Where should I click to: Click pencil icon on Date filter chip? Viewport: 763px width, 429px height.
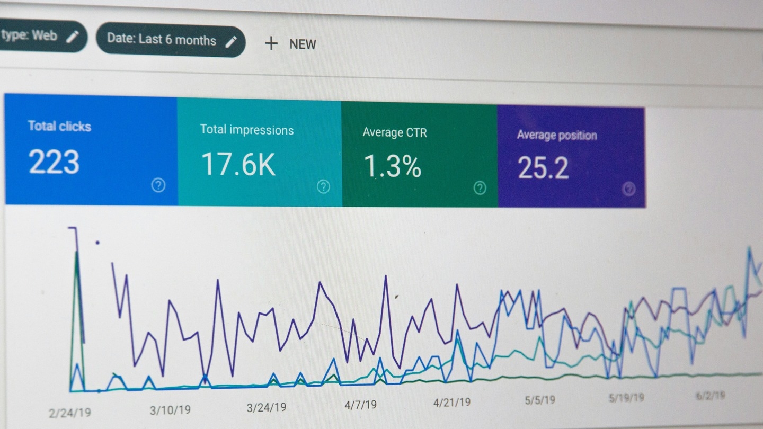coord(231,42)
